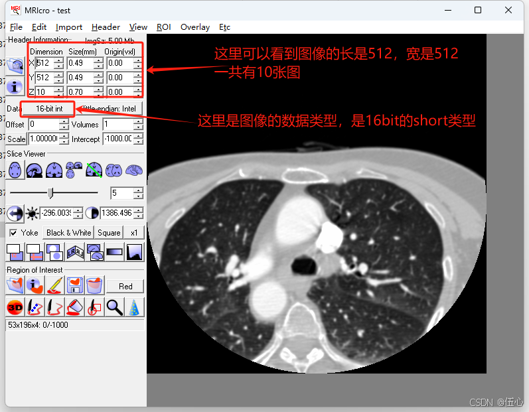Open the Header menu
The height and width of the screenshot is (412, 529).
(106, 27)
